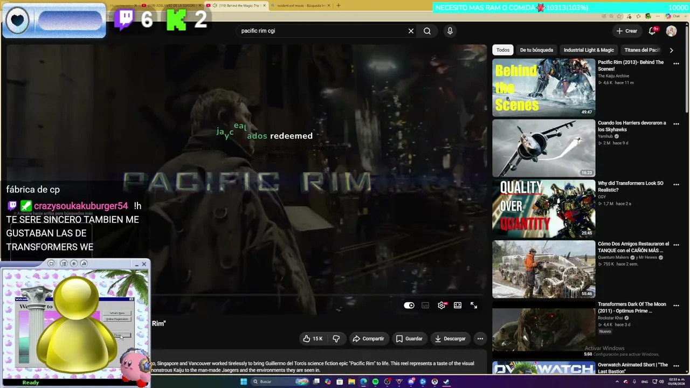Screen dimensions: 690x388
Task: Open video player settings gear
Action: 441,306
